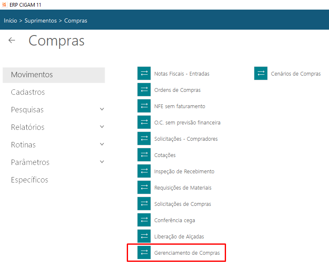Click the Cenários de Compras icon

(261, 73)
